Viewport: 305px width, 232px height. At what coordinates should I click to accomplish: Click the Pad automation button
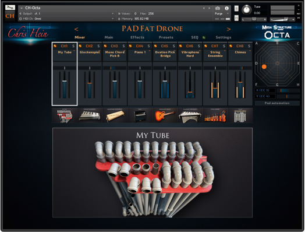coord(277,103)
